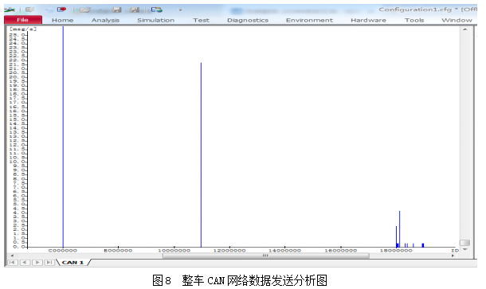Open the Hardware ribbon tab
Image resolution: width=486 pixels, height=289 pixels.
pyautogui.click(x=368, y=20)
